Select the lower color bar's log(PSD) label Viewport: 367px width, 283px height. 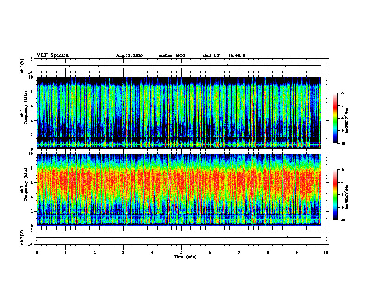(347, 197)
